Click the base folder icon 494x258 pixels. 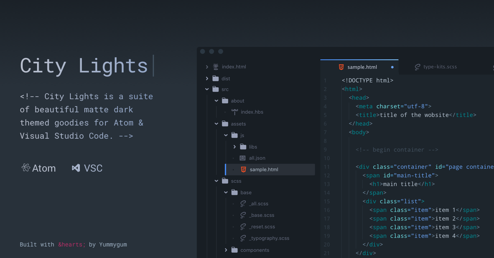(235, 192)
